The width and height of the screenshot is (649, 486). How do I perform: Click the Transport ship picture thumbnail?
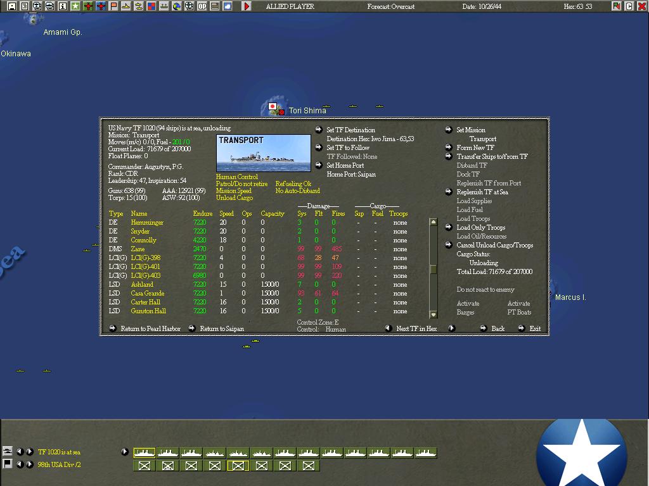(x=264, y=153)
